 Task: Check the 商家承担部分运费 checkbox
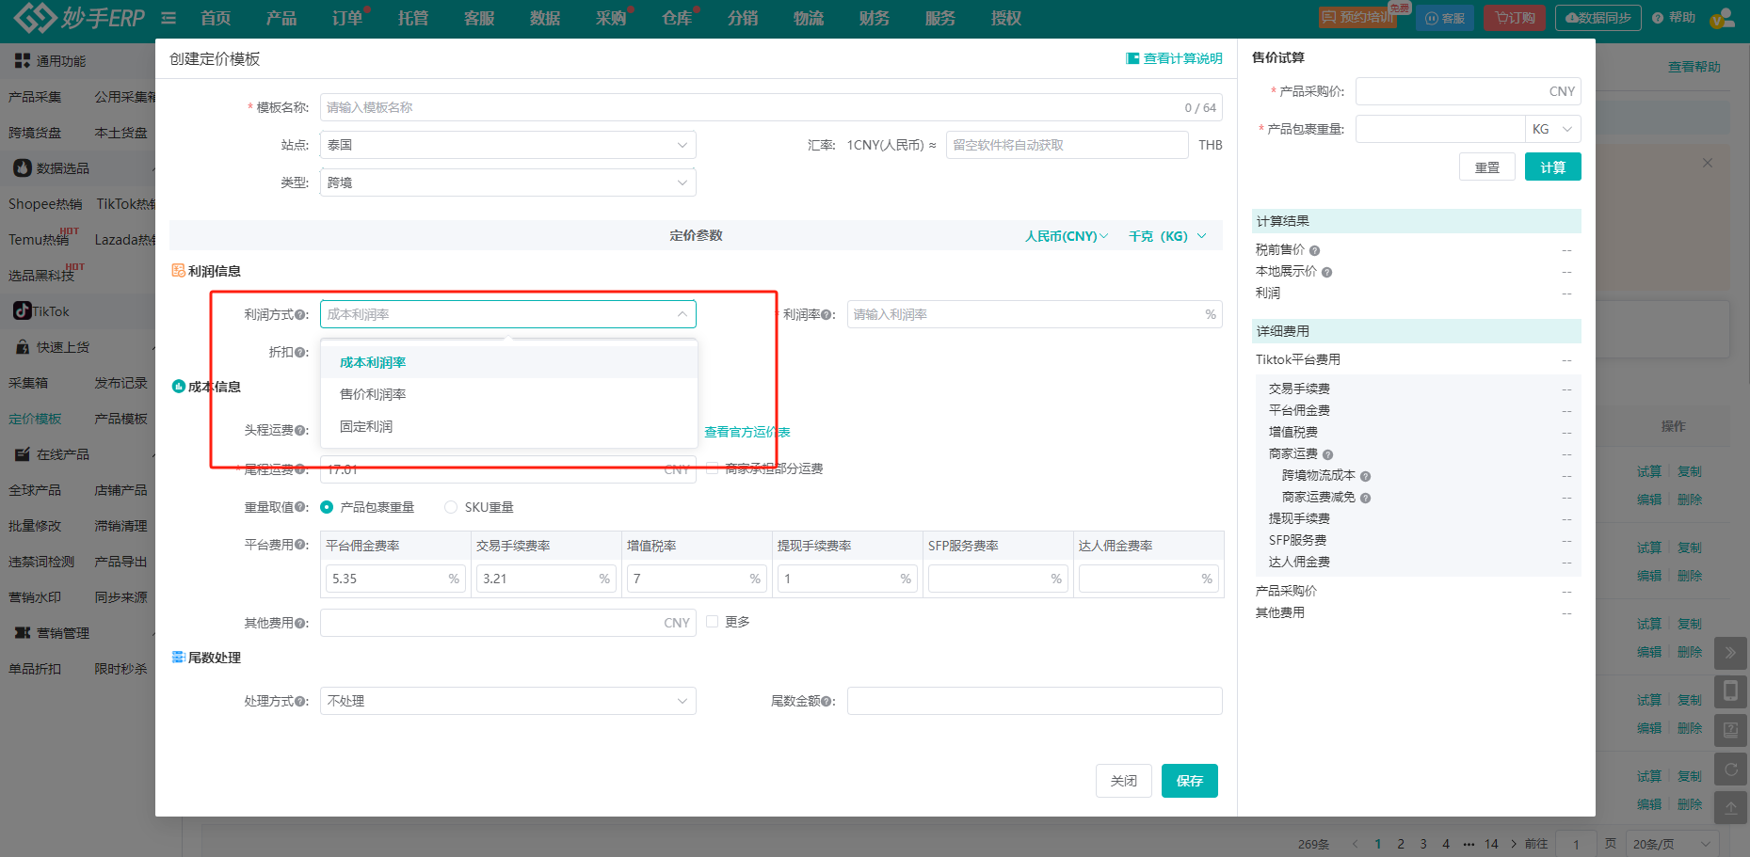pos(713,468)
